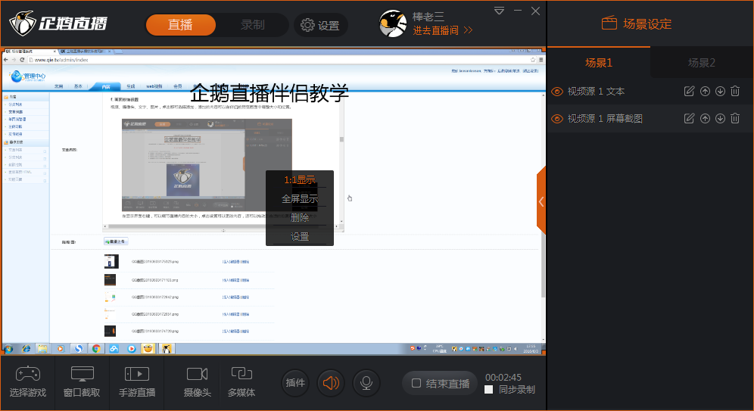754x411 pixels.
Task: Click the 场景设定 panel header
Action: 637,23
